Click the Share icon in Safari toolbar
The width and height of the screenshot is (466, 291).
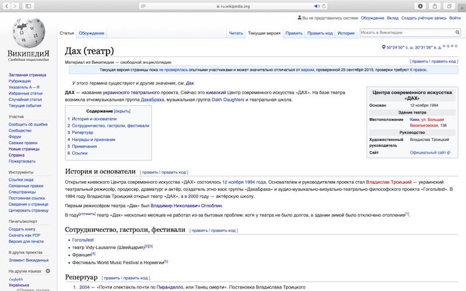pyautogui.click(x=435, y=6)
